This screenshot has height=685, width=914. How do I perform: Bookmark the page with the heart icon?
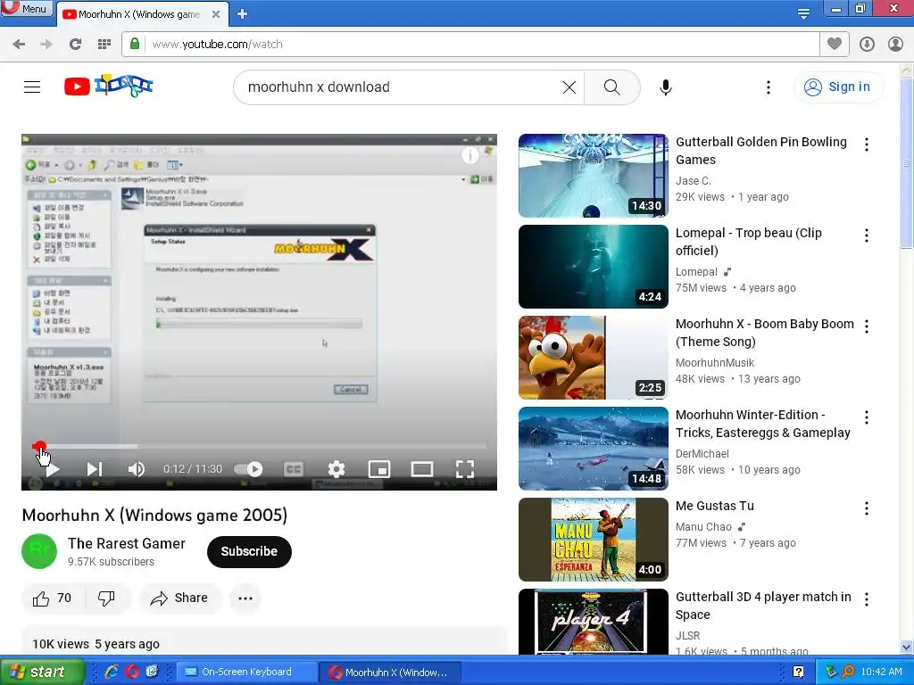pos(835,44)
